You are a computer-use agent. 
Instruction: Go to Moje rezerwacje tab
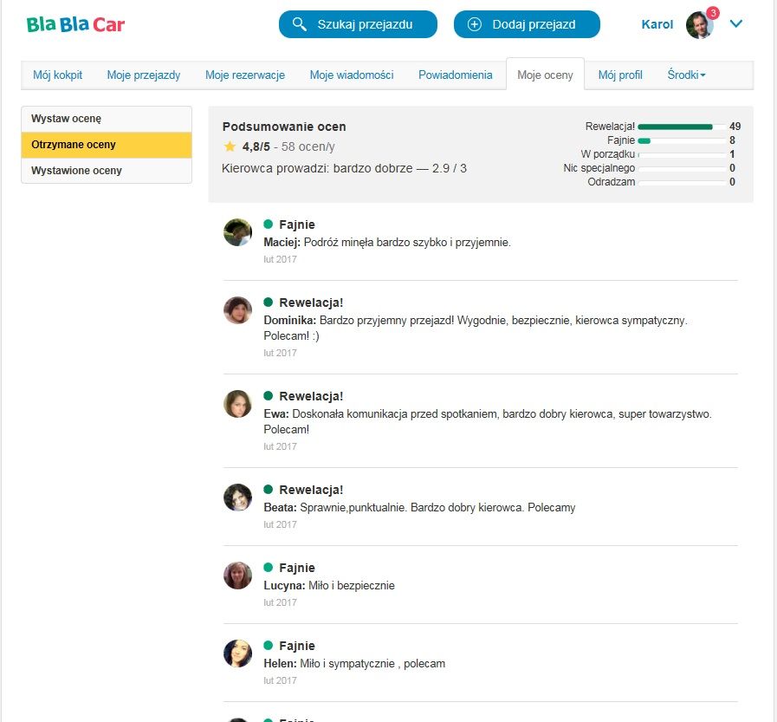245,75
